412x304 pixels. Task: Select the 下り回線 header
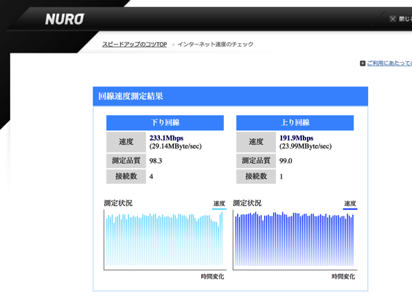pos(165,123)
